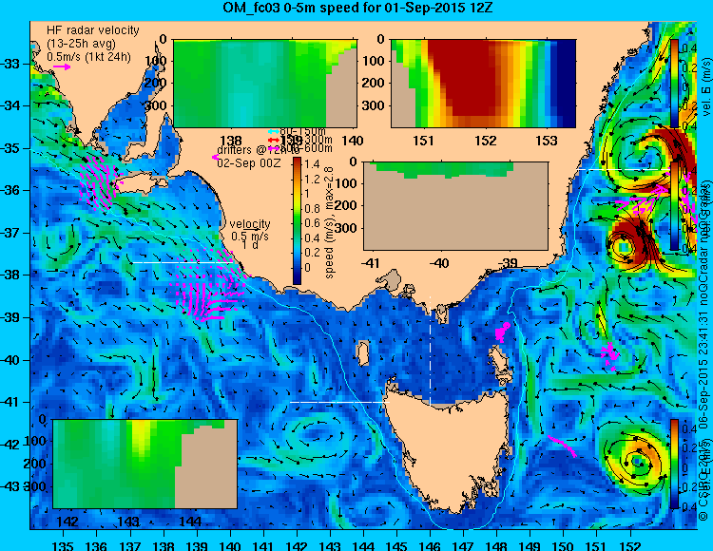Click the circular eddy centre near 43S 152E

click(x=638, y=462)
